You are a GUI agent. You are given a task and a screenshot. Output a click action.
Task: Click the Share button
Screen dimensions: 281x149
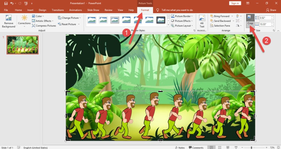(x=271, y=10)
